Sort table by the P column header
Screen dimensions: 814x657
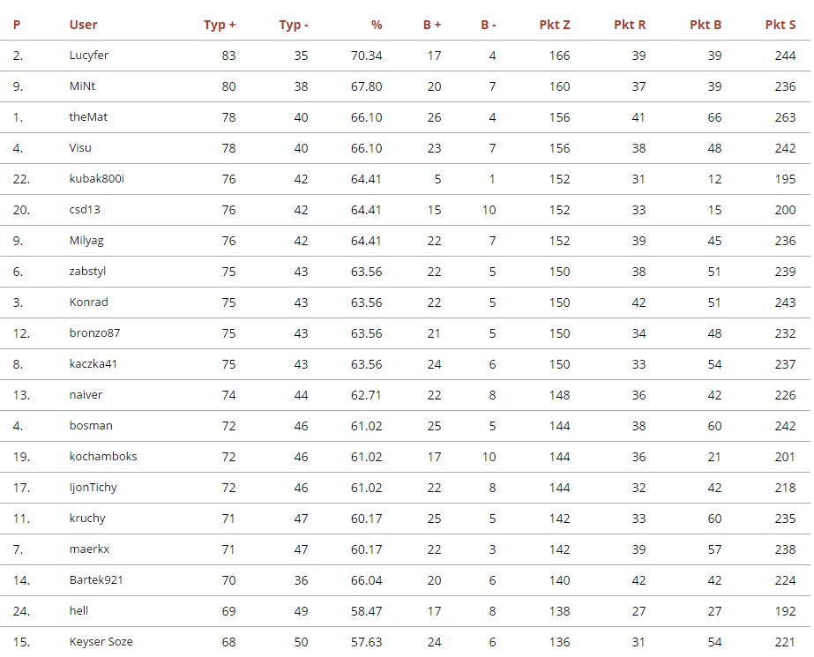[17, 25]
